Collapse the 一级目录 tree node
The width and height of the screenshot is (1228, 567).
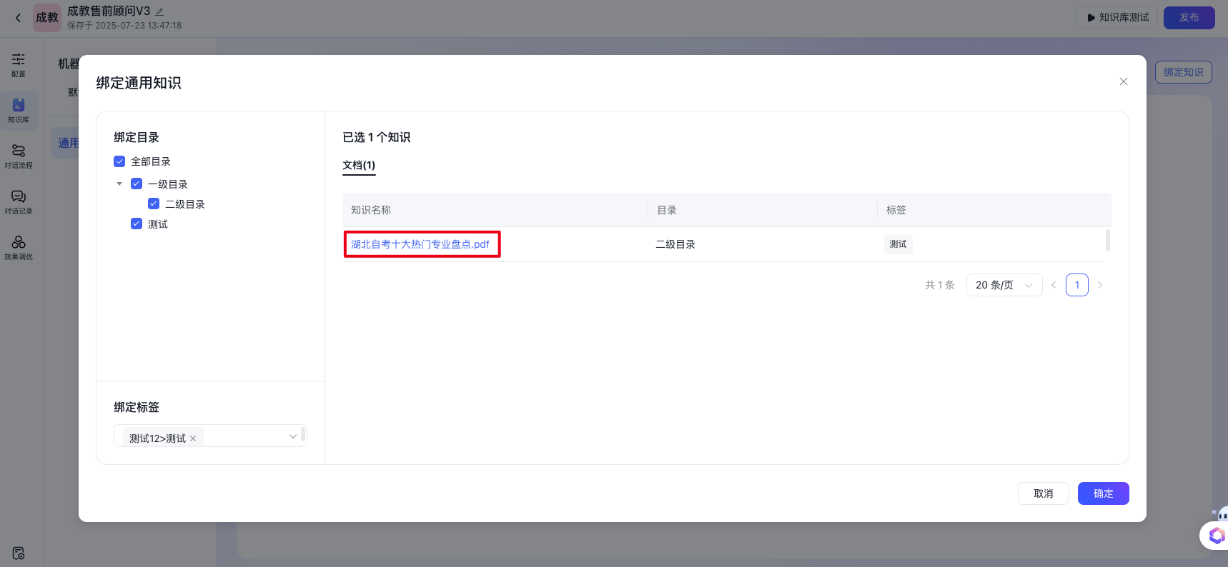pos(119,184)
